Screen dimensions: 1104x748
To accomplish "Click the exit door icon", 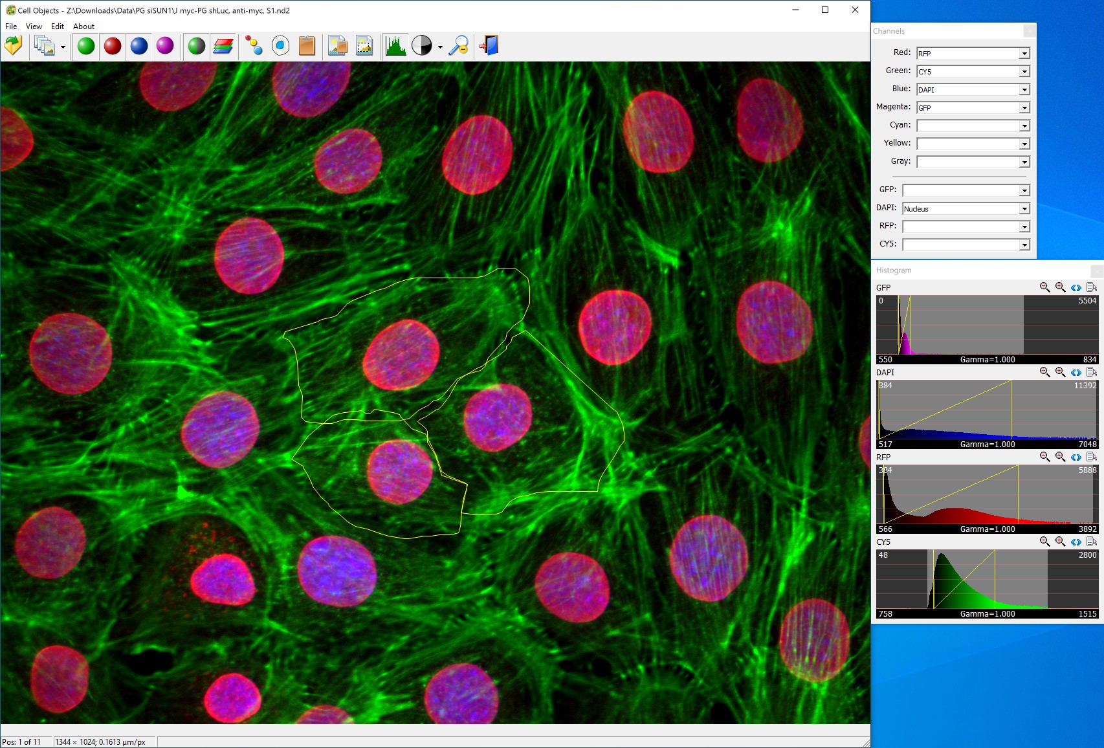I will click(489, 46).
